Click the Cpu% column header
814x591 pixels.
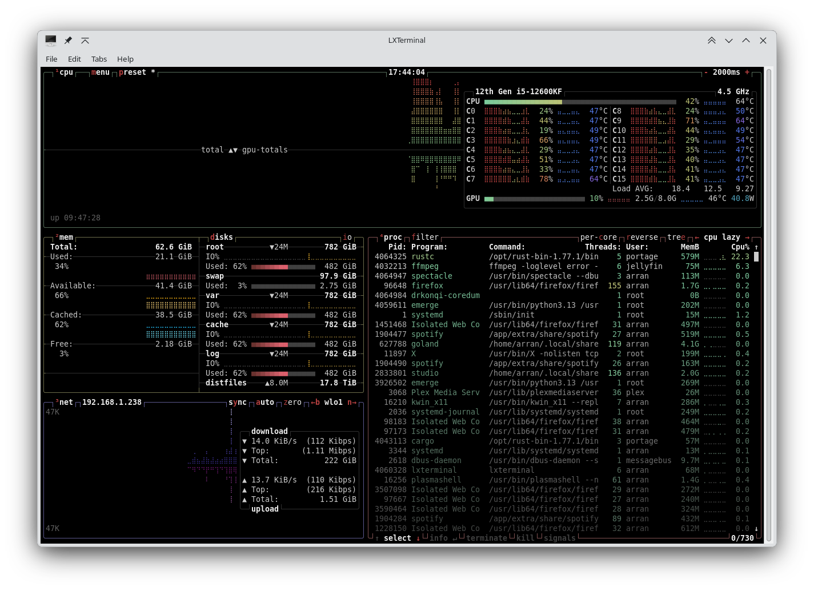point(740,247)
